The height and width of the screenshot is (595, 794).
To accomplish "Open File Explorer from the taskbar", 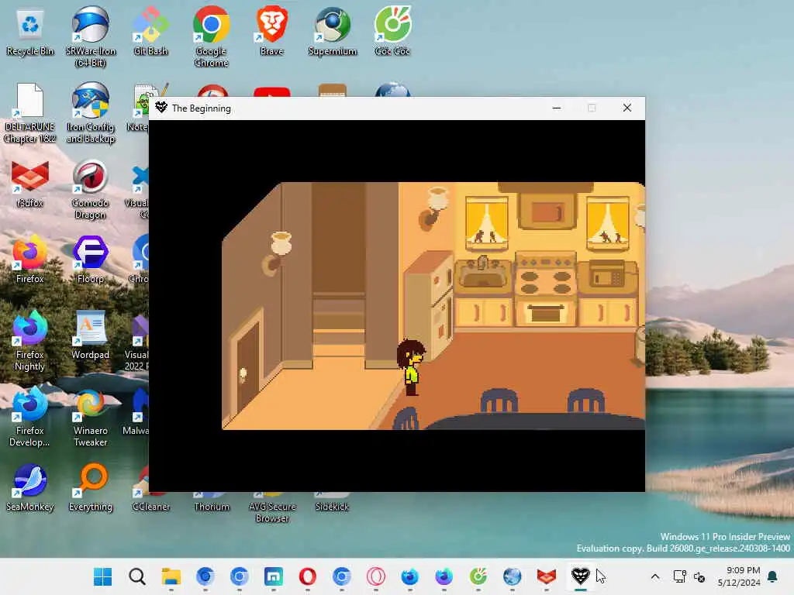I will pos(171,576).
